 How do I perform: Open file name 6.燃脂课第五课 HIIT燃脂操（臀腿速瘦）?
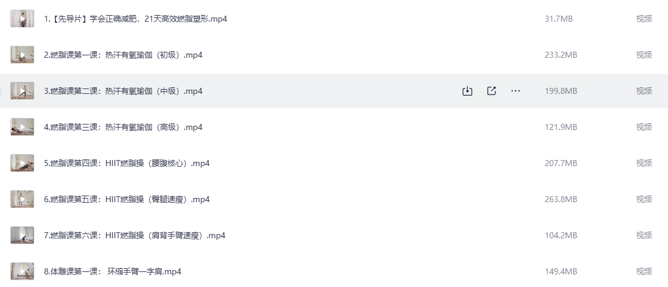click(x=126, y=199)
